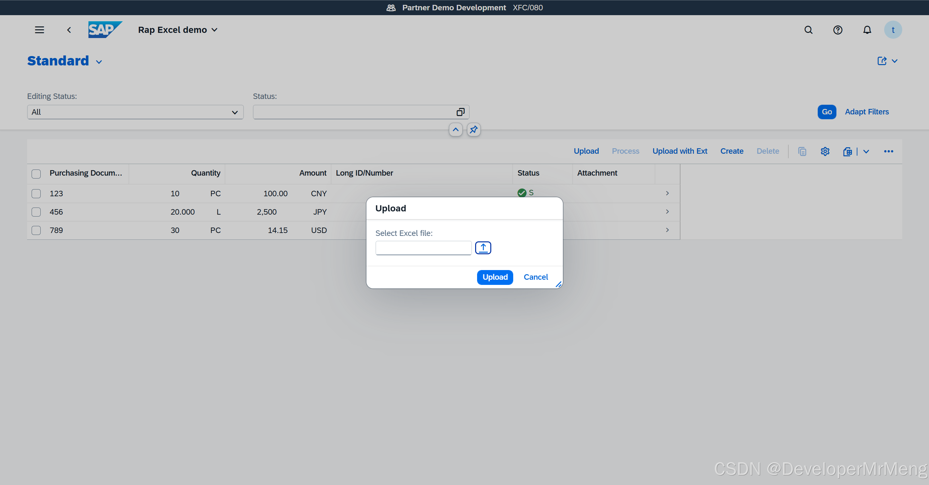929x485 pixels.
Task: Open the search magnifier icon
Action: coord(808,30)
